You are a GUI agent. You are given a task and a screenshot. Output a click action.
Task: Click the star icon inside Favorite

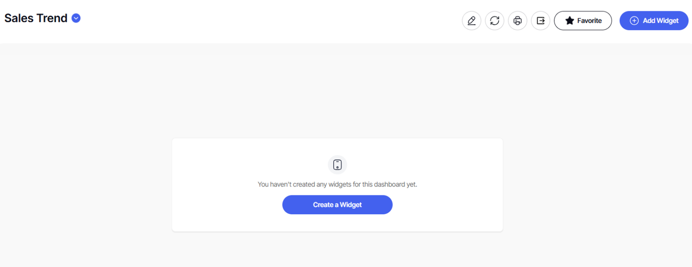coord(569,21)
